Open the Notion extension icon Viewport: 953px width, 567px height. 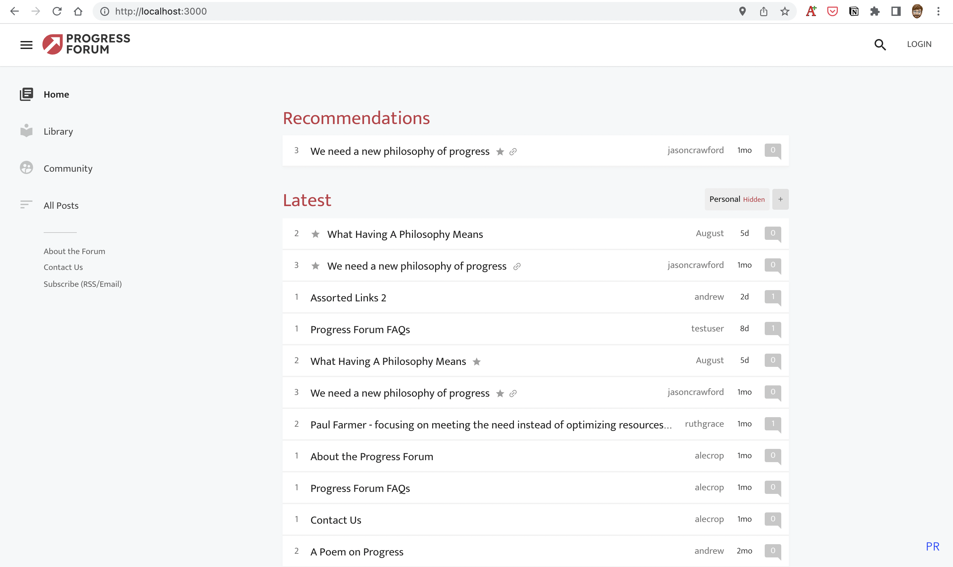point(853,12)
